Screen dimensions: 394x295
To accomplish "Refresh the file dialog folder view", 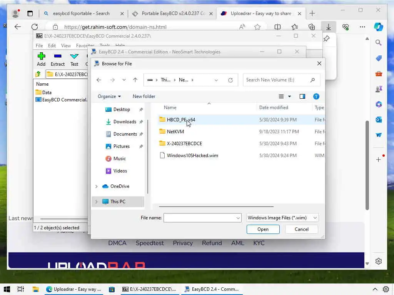I will click(x=230, y=80).
